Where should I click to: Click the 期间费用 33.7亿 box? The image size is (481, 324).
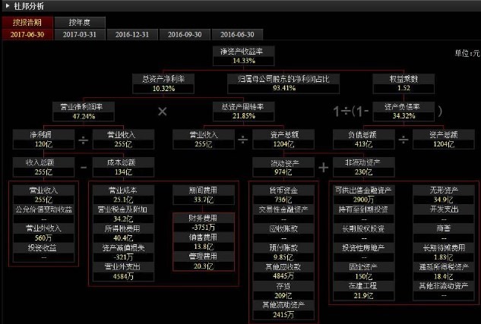tap(204, 195)
